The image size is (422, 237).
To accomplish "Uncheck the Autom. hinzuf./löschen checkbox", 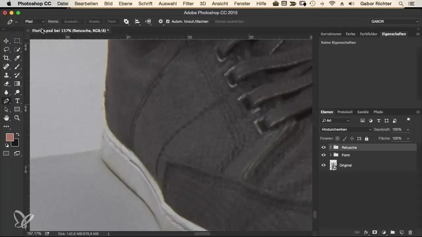I will (x=168, y=21).
